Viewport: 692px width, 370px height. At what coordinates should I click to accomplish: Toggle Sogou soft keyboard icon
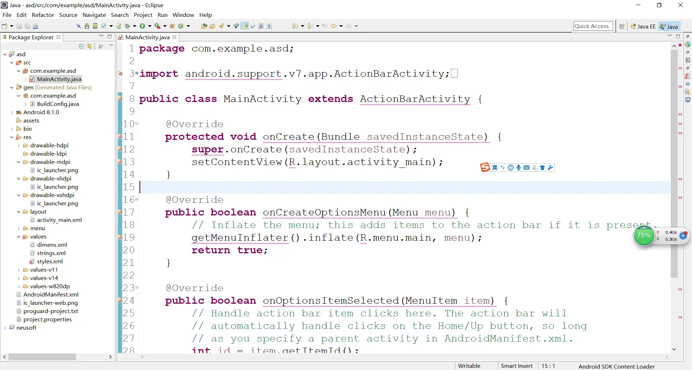coord(527,168)
